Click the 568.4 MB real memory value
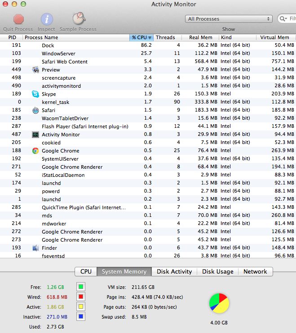 [206, 61]
